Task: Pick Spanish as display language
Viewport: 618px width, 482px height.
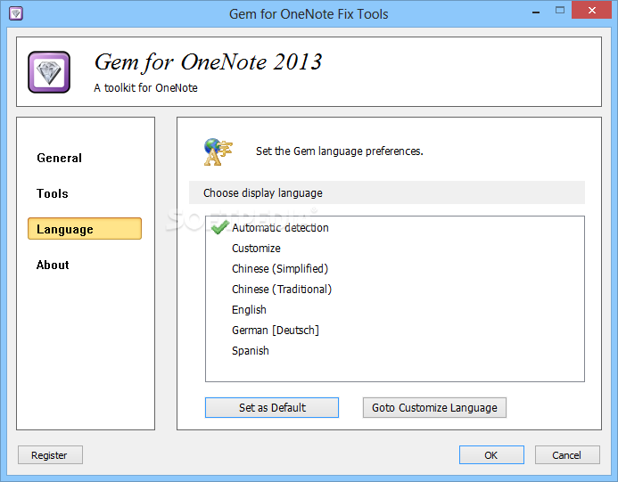Action: pos(251,350)
